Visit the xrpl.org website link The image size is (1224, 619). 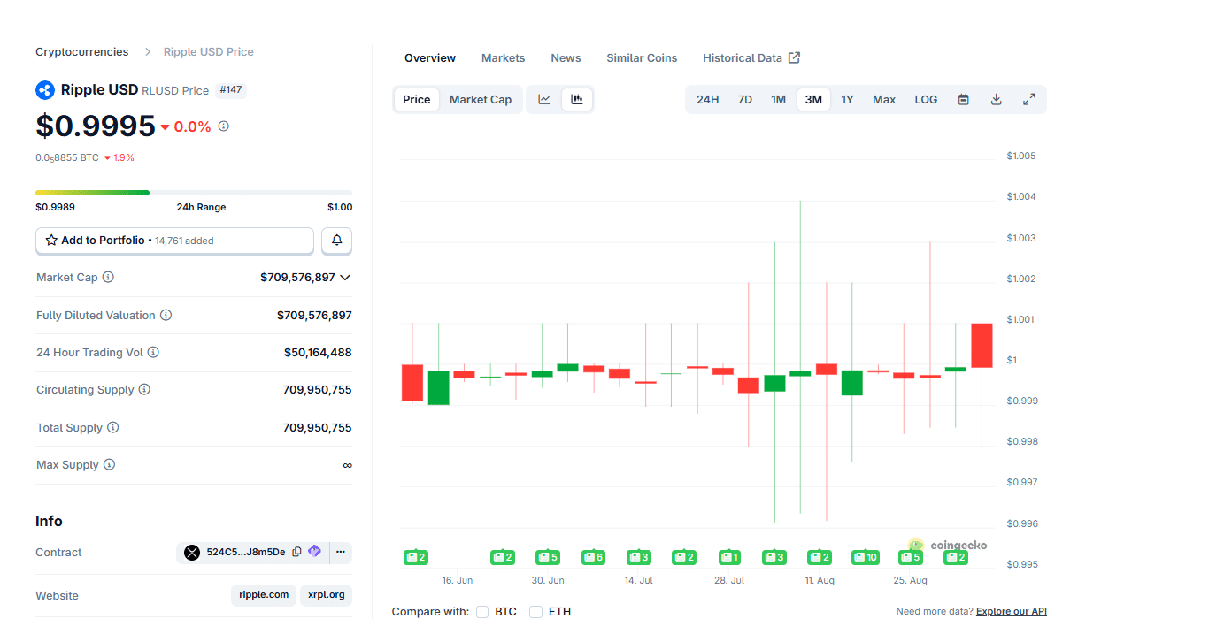pos(326,595)
